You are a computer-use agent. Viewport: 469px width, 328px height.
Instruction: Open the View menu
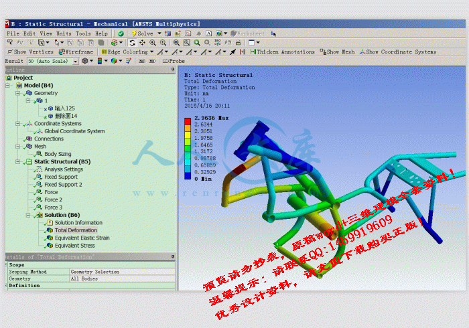46,33
